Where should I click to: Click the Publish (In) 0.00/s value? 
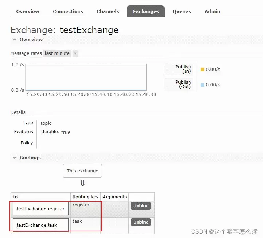[213, 69]
